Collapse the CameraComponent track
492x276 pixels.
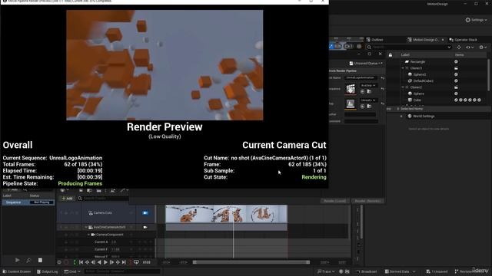point(88,235)
